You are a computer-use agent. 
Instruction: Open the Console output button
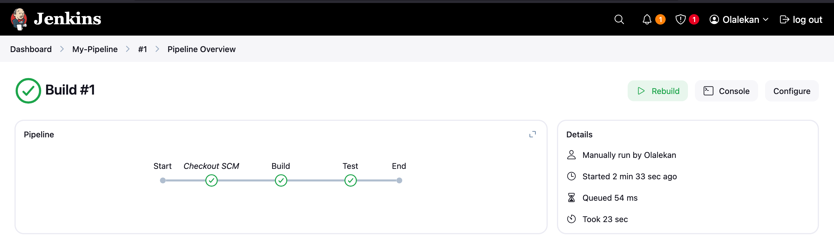point(726,91)
